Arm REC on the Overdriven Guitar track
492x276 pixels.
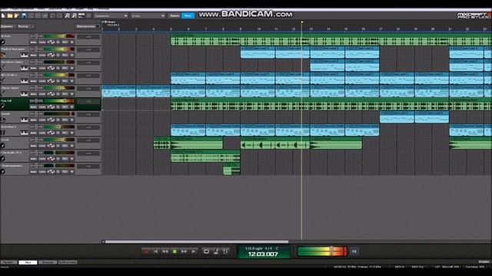(65, 68)
